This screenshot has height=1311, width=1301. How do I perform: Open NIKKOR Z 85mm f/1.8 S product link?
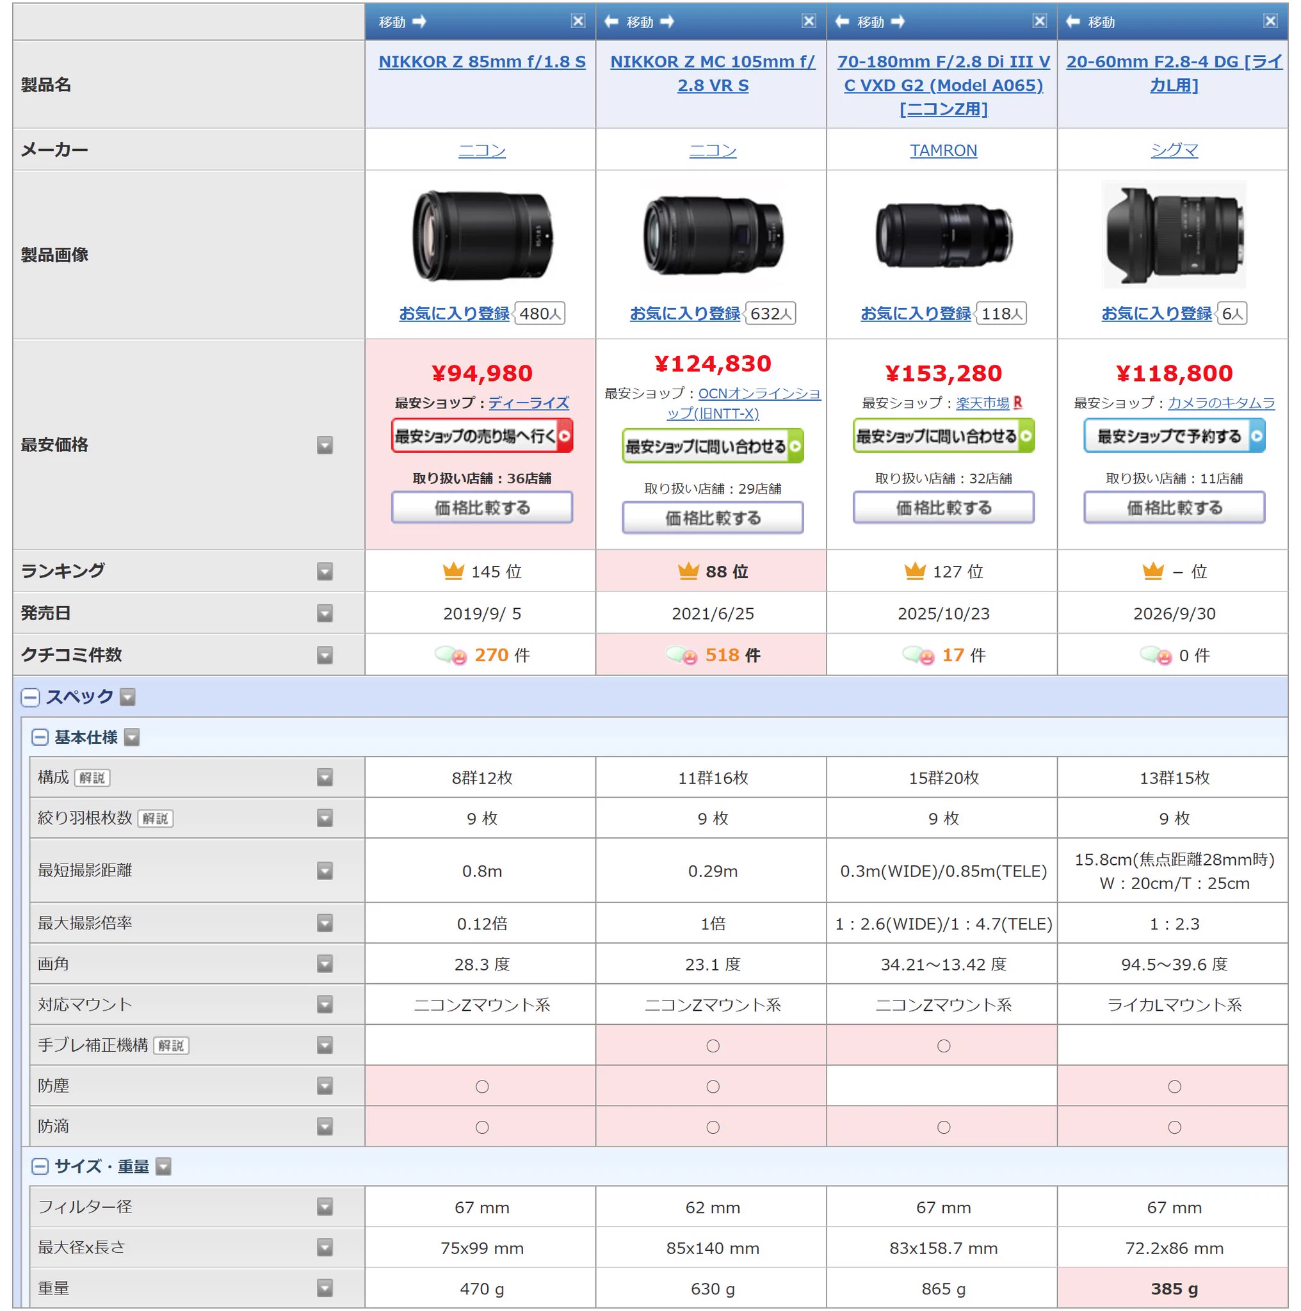pyautogui.click(x=482, y=61)
